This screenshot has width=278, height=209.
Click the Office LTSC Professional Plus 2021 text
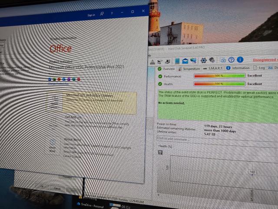pos(86,67)
